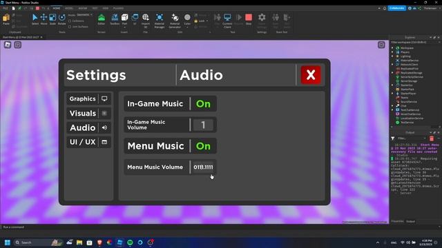Expand the Workspace tree node

[392, 48]
